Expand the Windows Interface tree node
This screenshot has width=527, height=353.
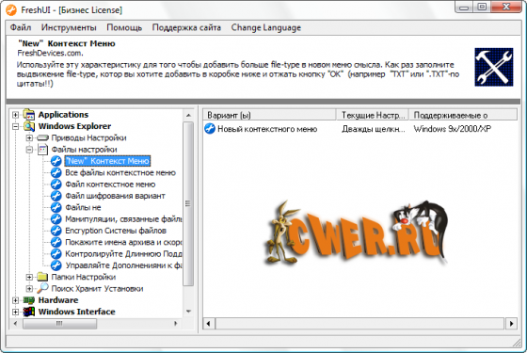[x=15, y=312]
